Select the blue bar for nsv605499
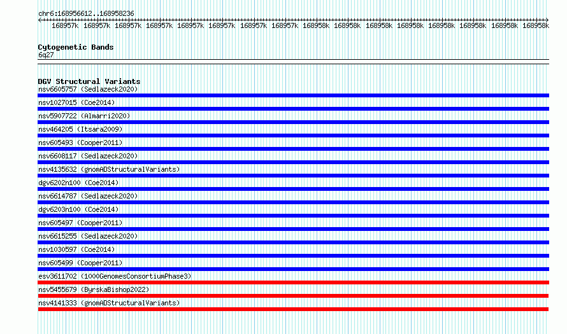Viewport: 567px width, 334px height. click(293, 269)
